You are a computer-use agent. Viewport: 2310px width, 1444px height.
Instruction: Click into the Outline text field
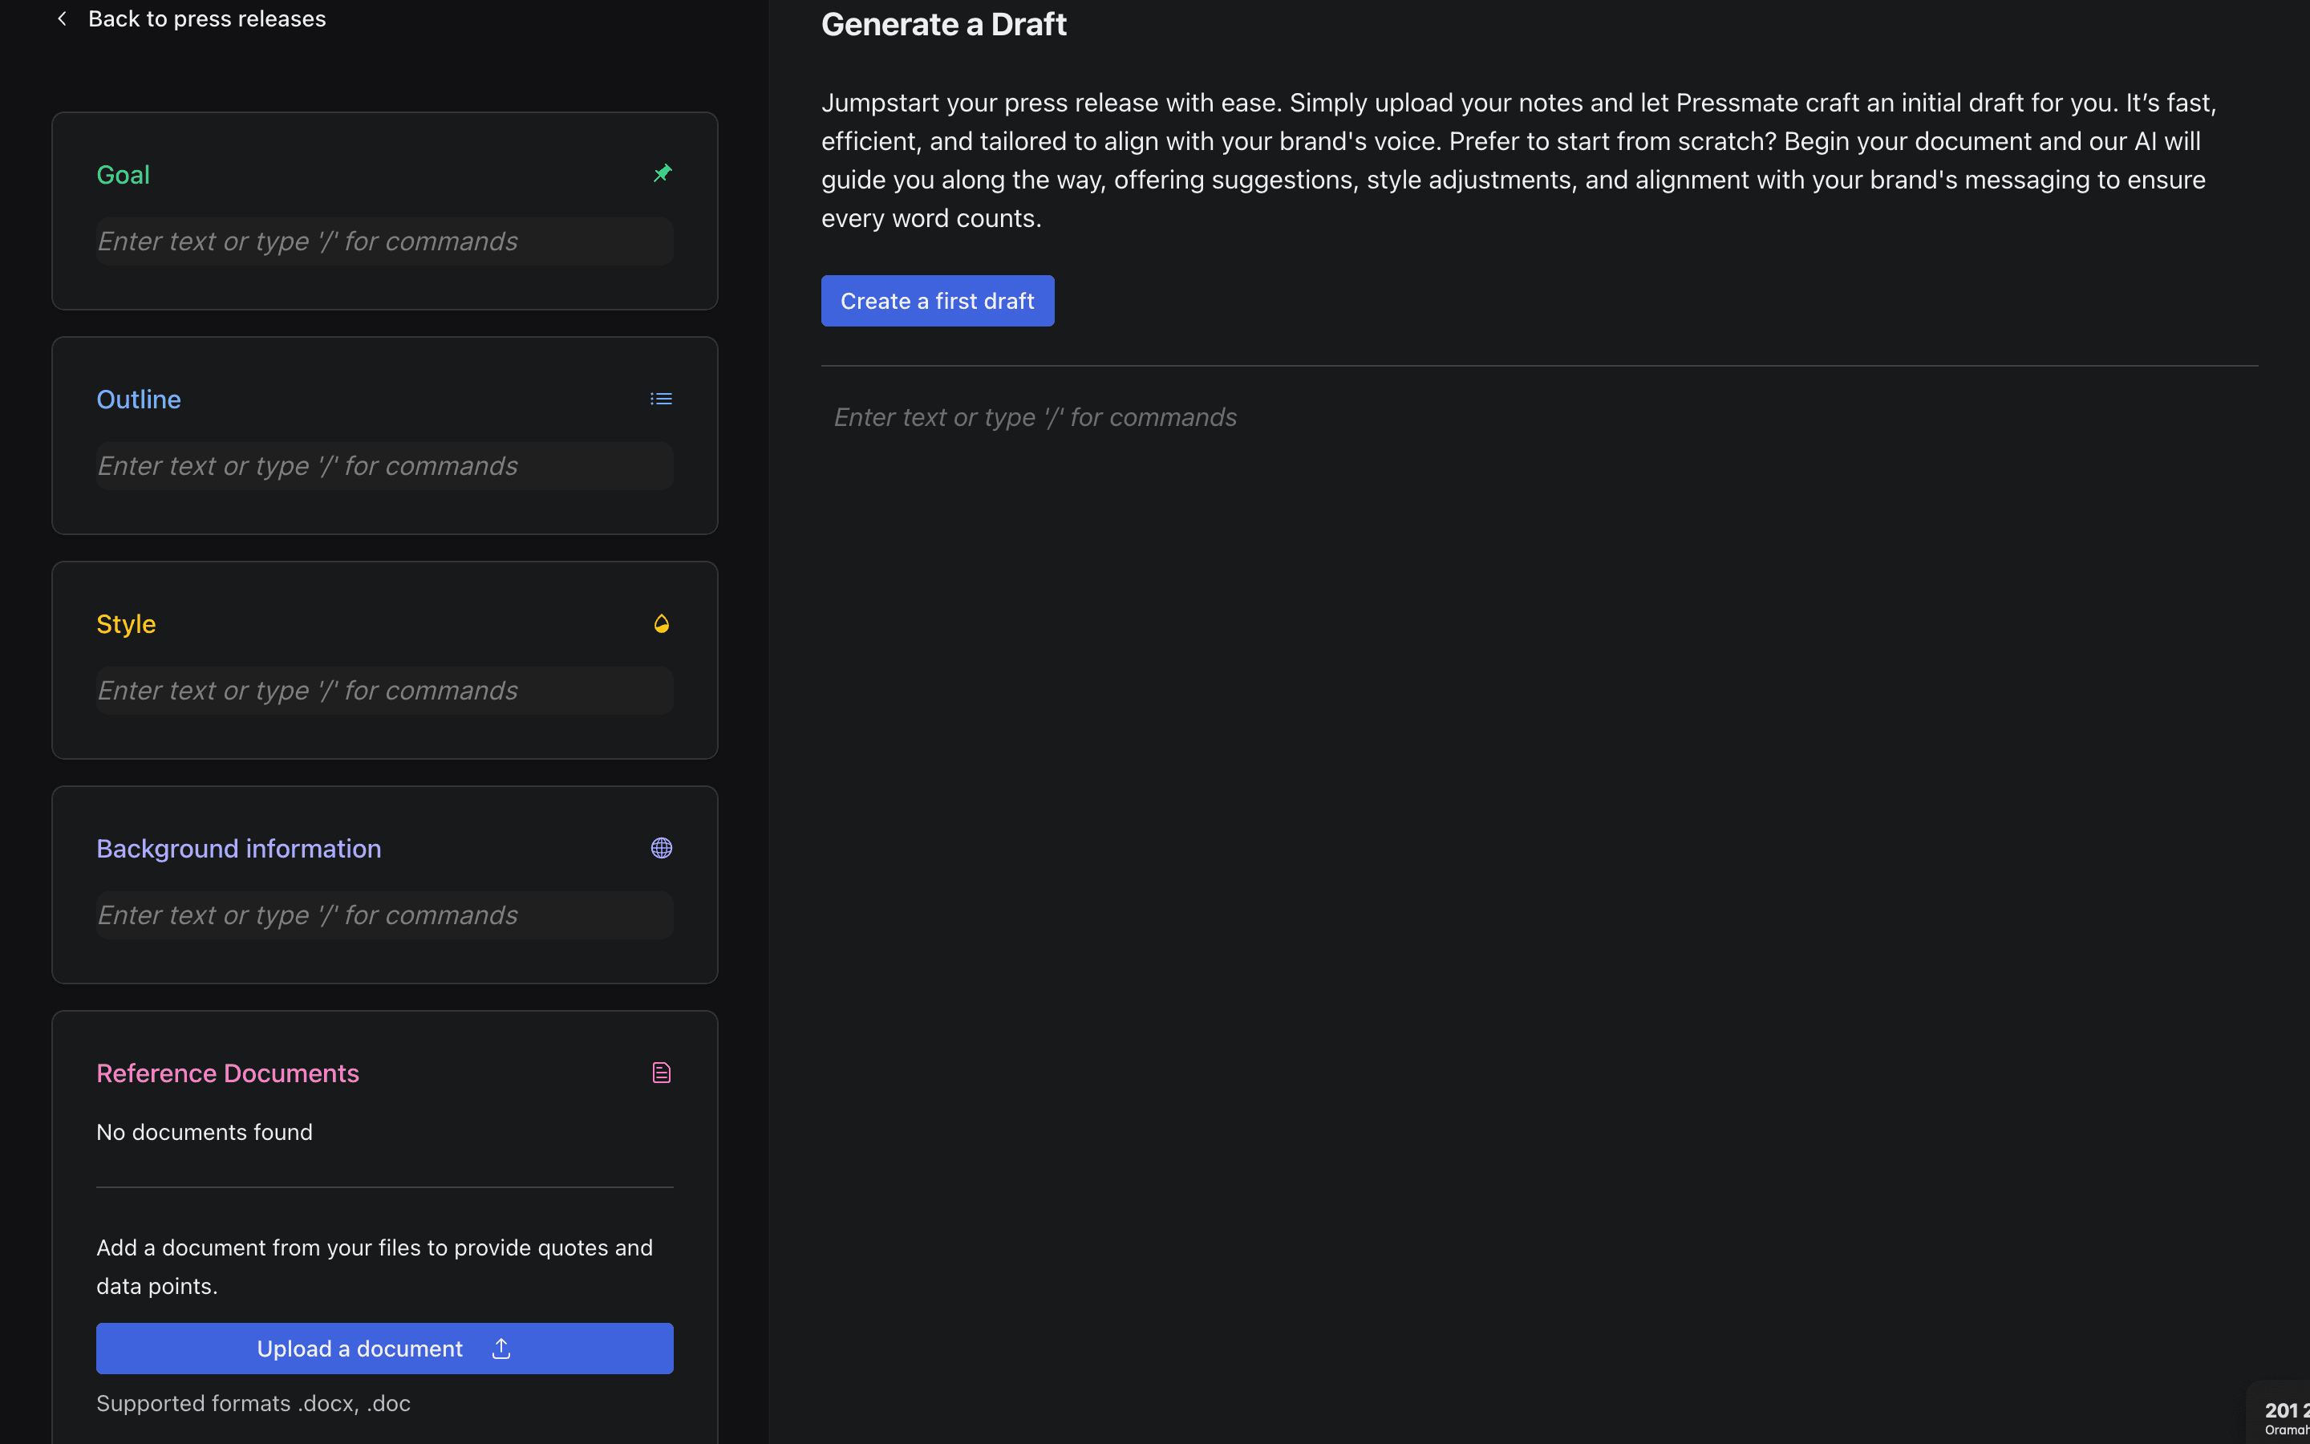click(x=383, y=466)
